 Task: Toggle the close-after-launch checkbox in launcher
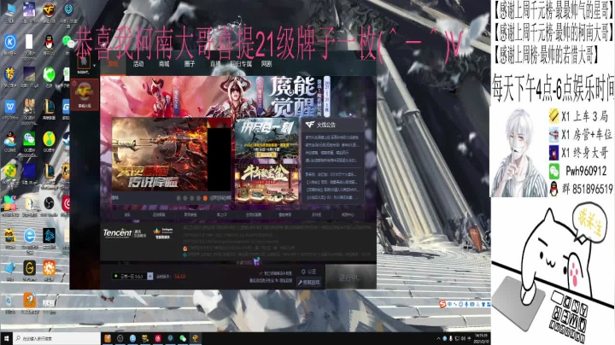(261, 273)
